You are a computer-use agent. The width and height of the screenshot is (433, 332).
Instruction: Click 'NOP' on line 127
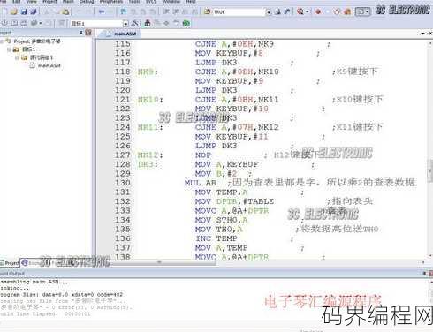tap(203, 155)
